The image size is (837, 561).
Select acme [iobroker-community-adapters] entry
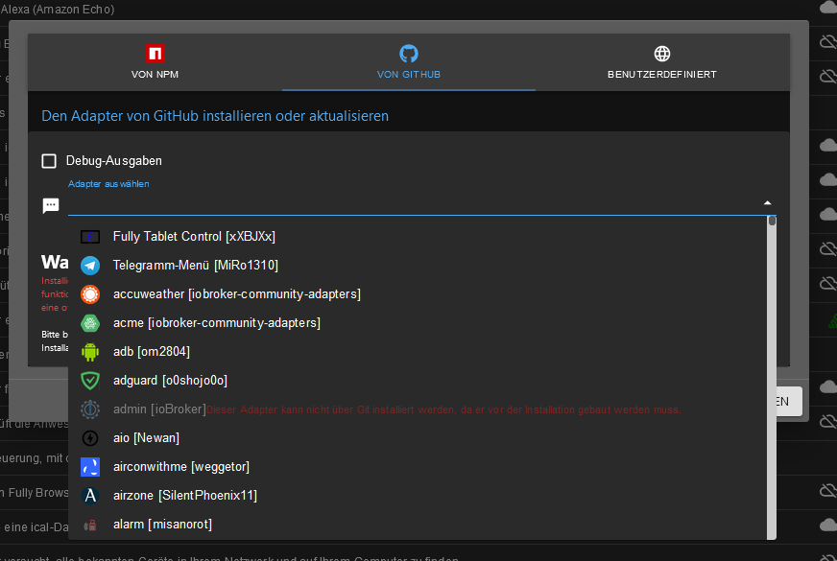pos(418,322)
